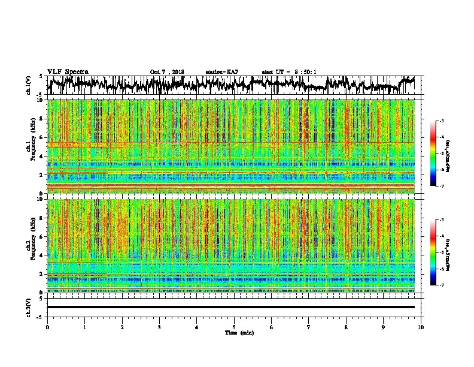Image resolution: width=474 pixels, height=367 pixels.
Task: Click time axis tick label '0'
Action: coord(47,327)
